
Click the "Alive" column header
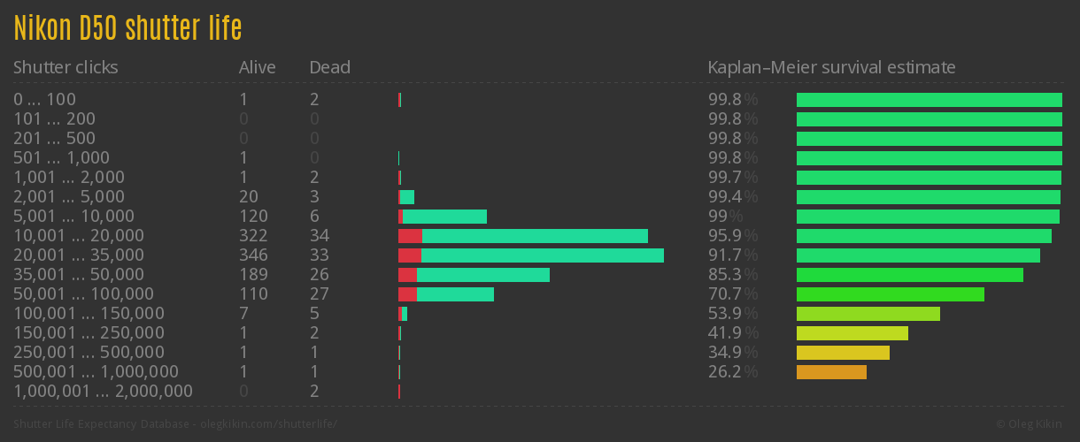[257, 67]
